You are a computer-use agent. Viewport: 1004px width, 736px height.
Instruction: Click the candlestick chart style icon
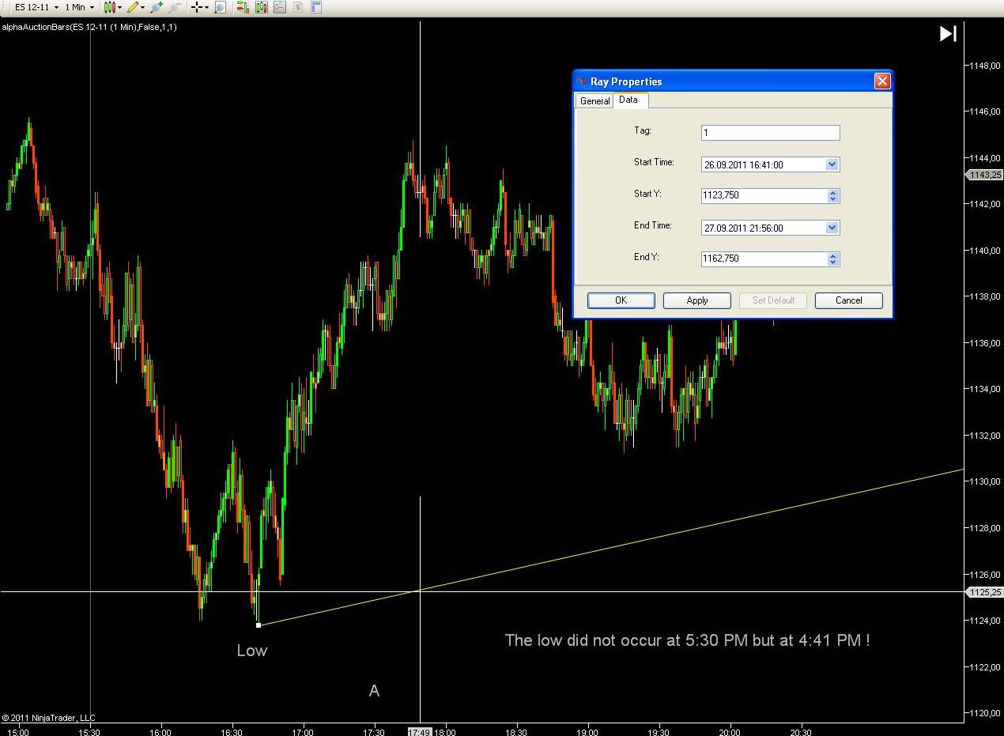pos(110,7)
